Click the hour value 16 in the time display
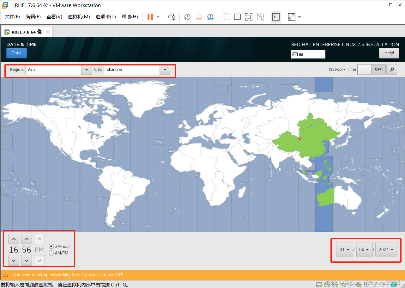 tap(14, 250)
